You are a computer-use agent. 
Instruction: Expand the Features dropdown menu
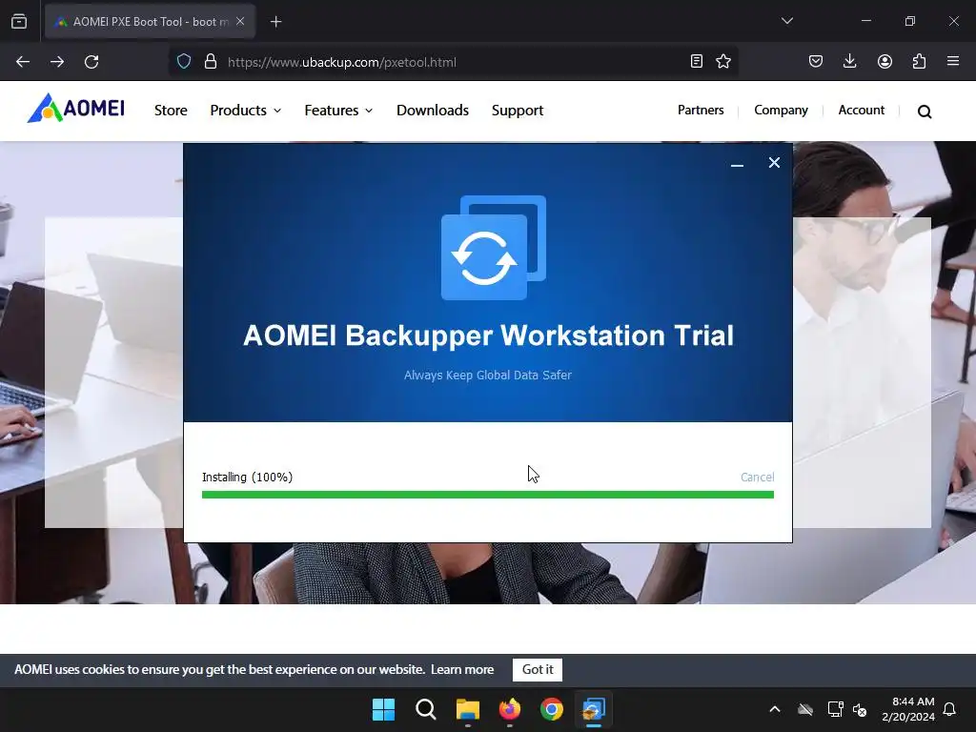click(338, 111)
